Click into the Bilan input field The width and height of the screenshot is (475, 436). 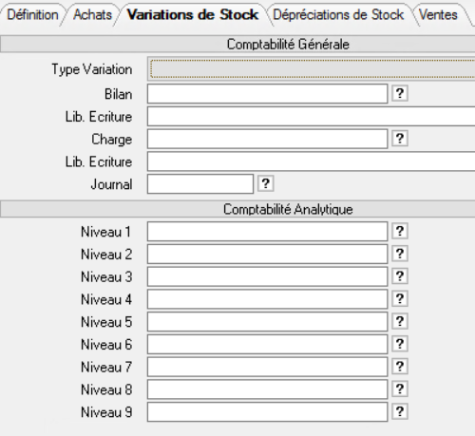coord(268,94)
